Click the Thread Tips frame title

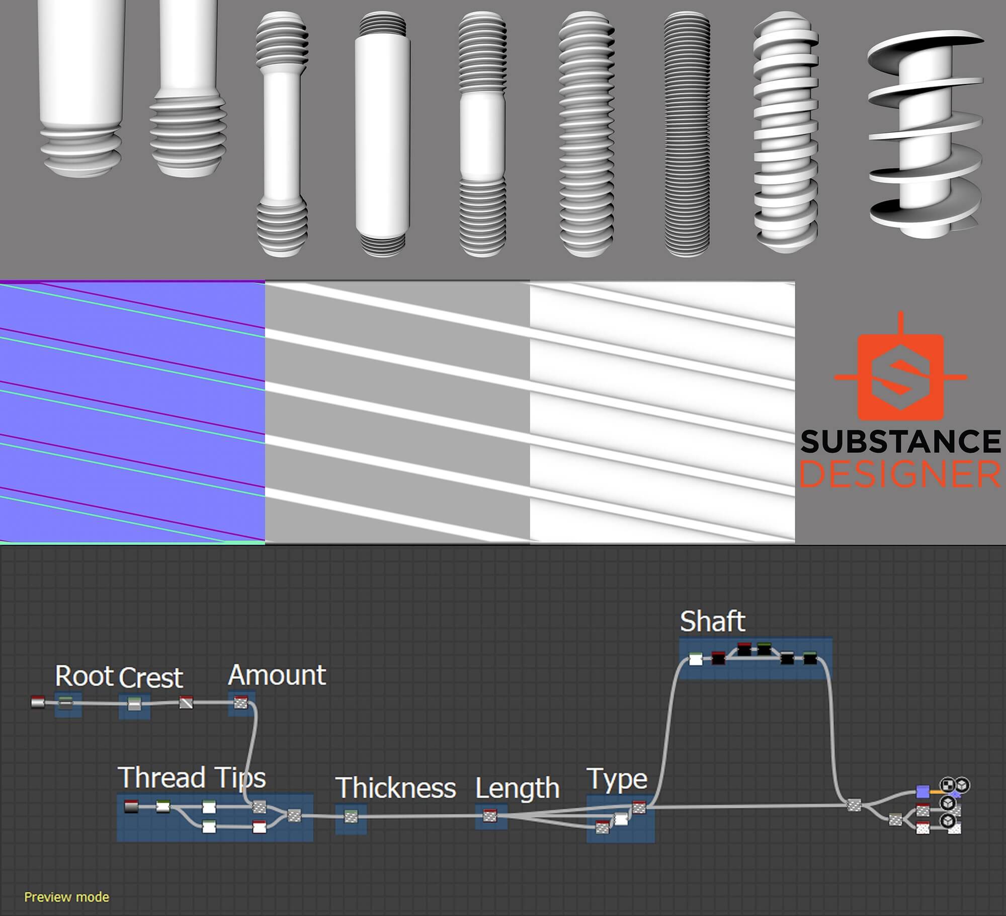click(191, 778)
